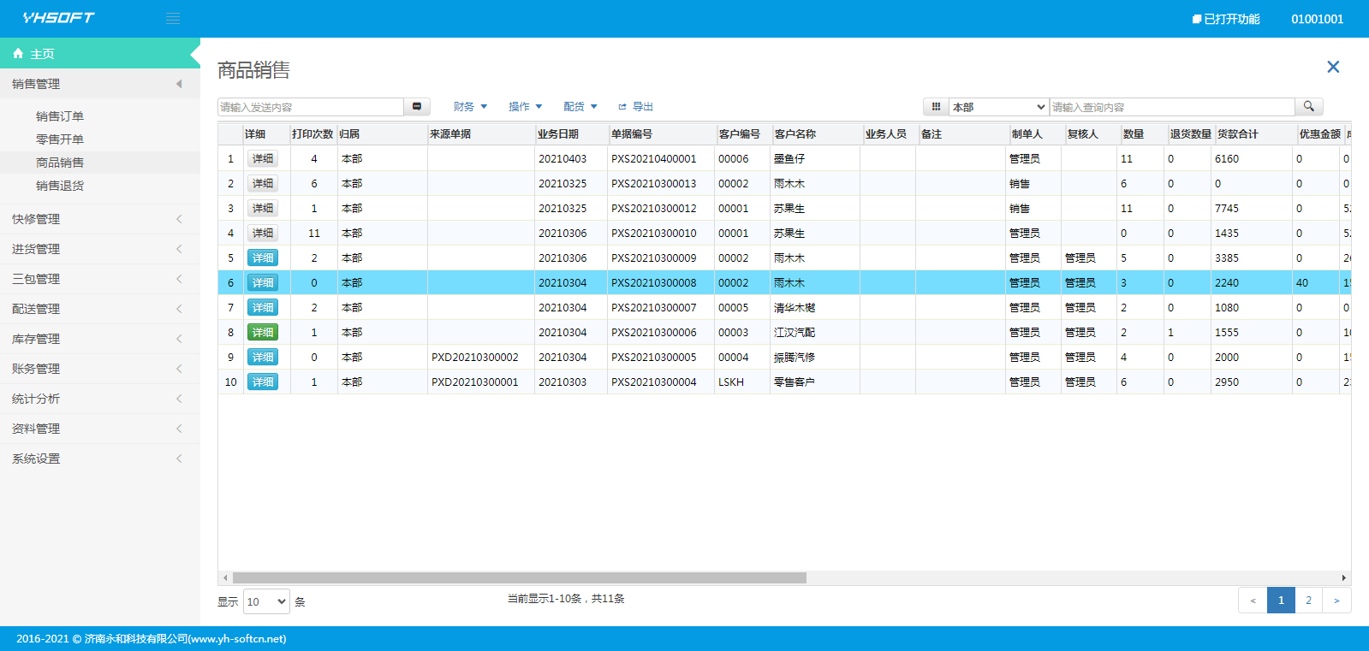Image resolution: width=1369 pixels, height=651 pixels.
Task: Expand the 账务管理 sidebar section
Action: (100, 369)
